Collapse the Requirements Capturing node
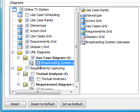This screenshot has height=112, width=140. pyautogui.click(x=13, y=68)
